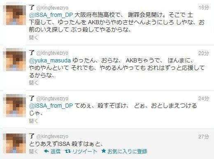This screenshot has width=214, height=159.
Task: Open pixelated avatar of the 24分 tweet
Action: click(x=14, y=106)
